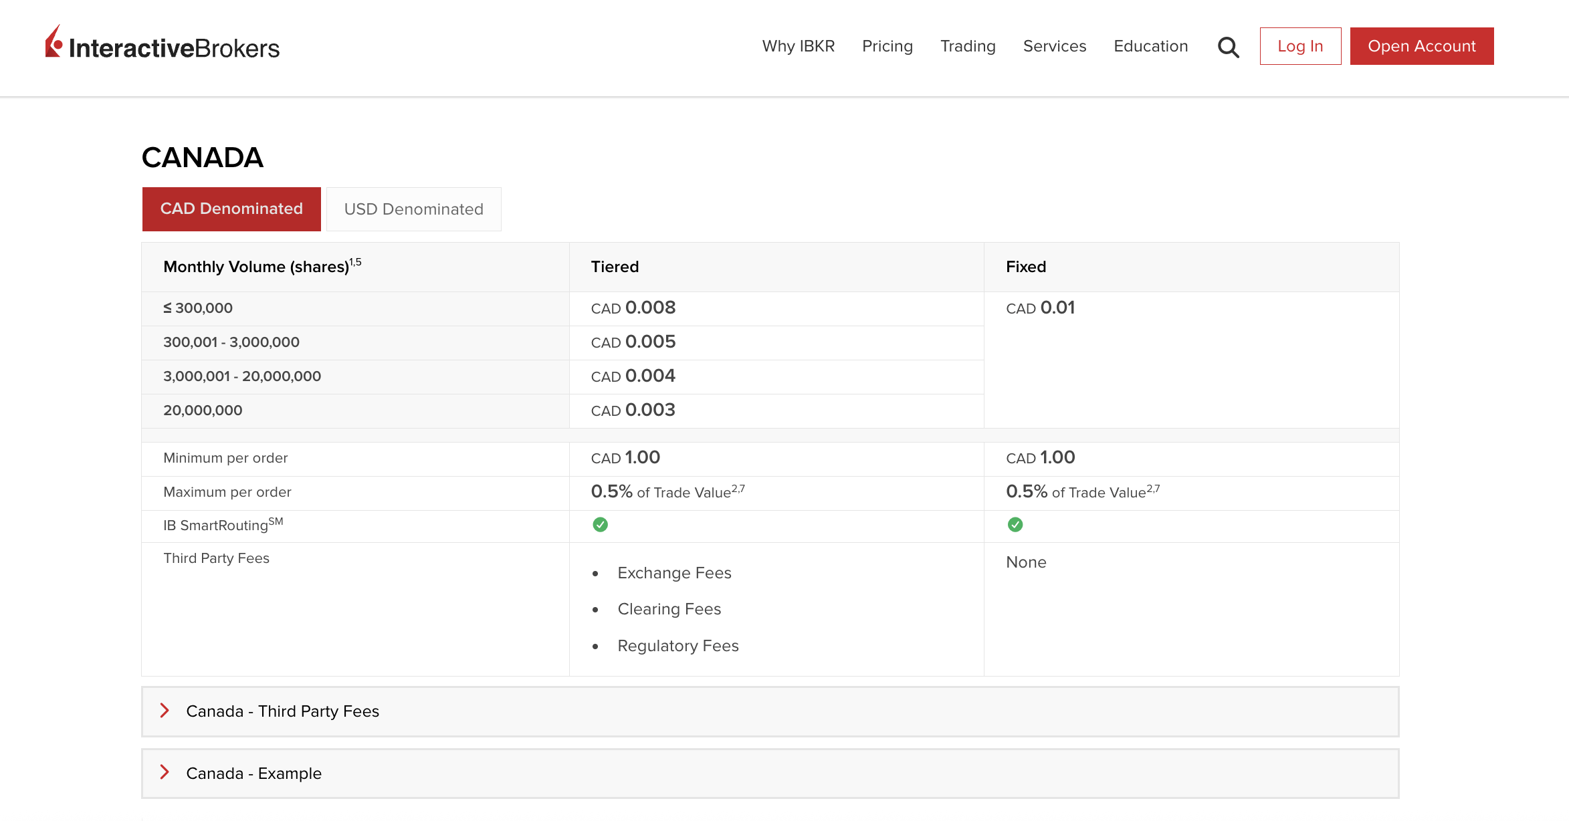1569x821 pixels.
Task: Click the Canada - Third Party Fees title
Action: pyautogui.click(x=283, y=711)
